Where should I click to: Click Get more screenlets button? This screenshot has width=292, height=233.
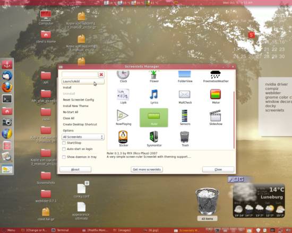pos(147,169)
